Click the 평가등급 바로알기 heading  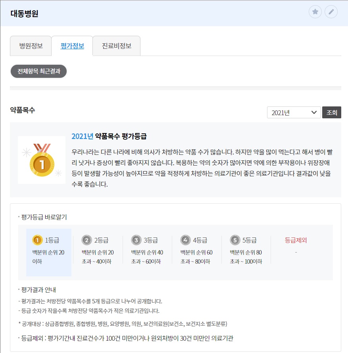tap(44, 217)
